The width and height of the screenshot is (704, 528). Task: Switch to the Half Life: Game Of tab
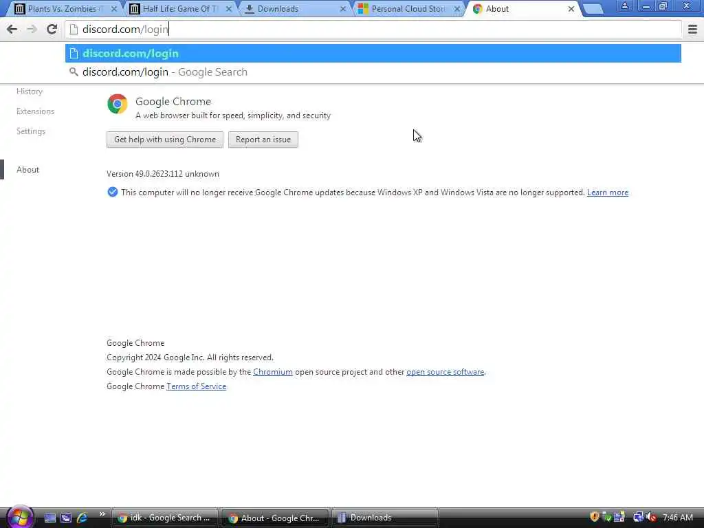pyautogui.click(x=180, y=8)
